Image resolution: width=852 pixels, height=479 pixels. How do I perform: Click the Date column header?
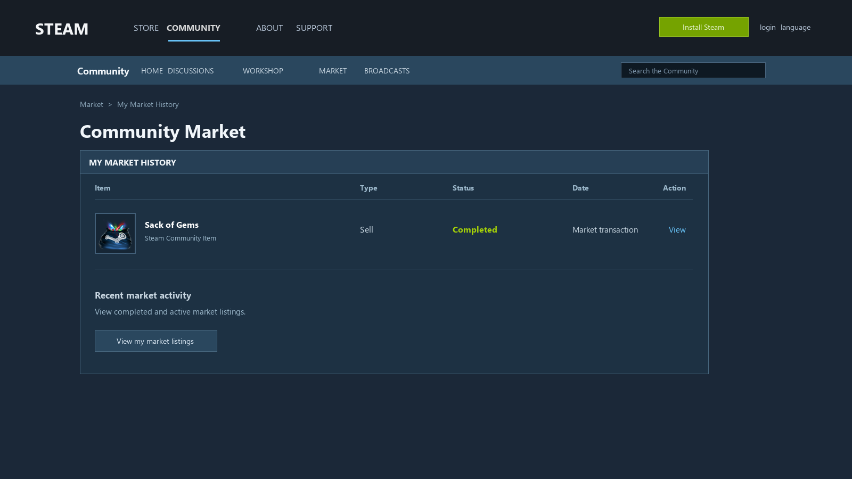tap(580, 188)
